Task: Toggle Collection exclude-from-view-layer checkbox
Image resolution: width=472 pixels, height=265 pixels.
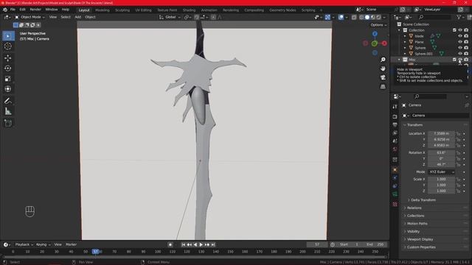Action: coord(454,30)
